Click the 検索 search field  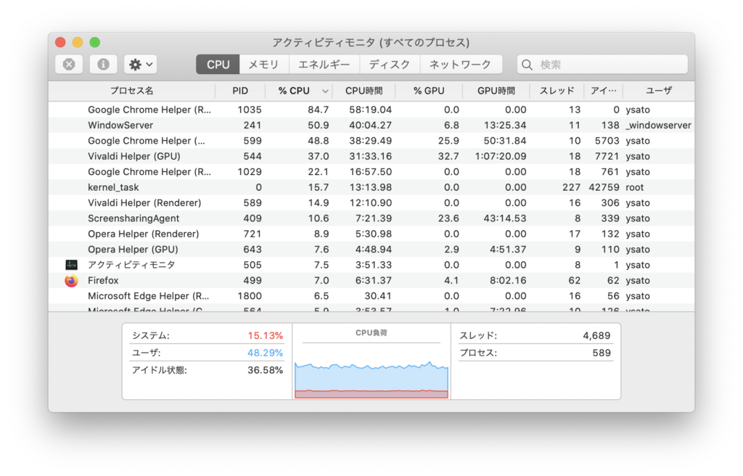click(x=608, y=65)
